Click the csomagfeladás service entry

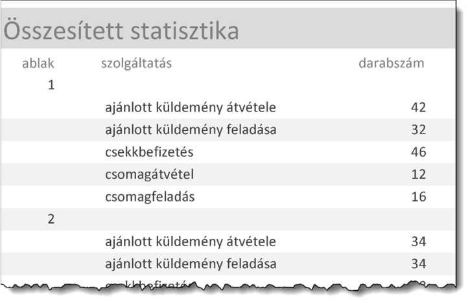pyautogui.click(x=150, y=197)
